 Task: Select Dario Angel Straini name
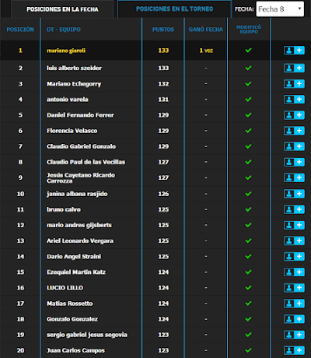(x=74, y=256)
